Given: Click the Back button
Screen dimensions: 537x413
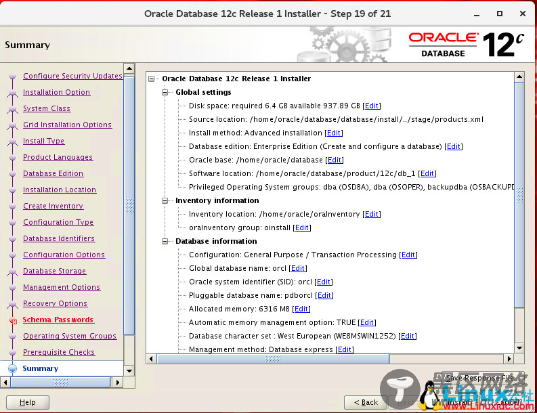Looking at the screenshot, I should coord(366,402).
